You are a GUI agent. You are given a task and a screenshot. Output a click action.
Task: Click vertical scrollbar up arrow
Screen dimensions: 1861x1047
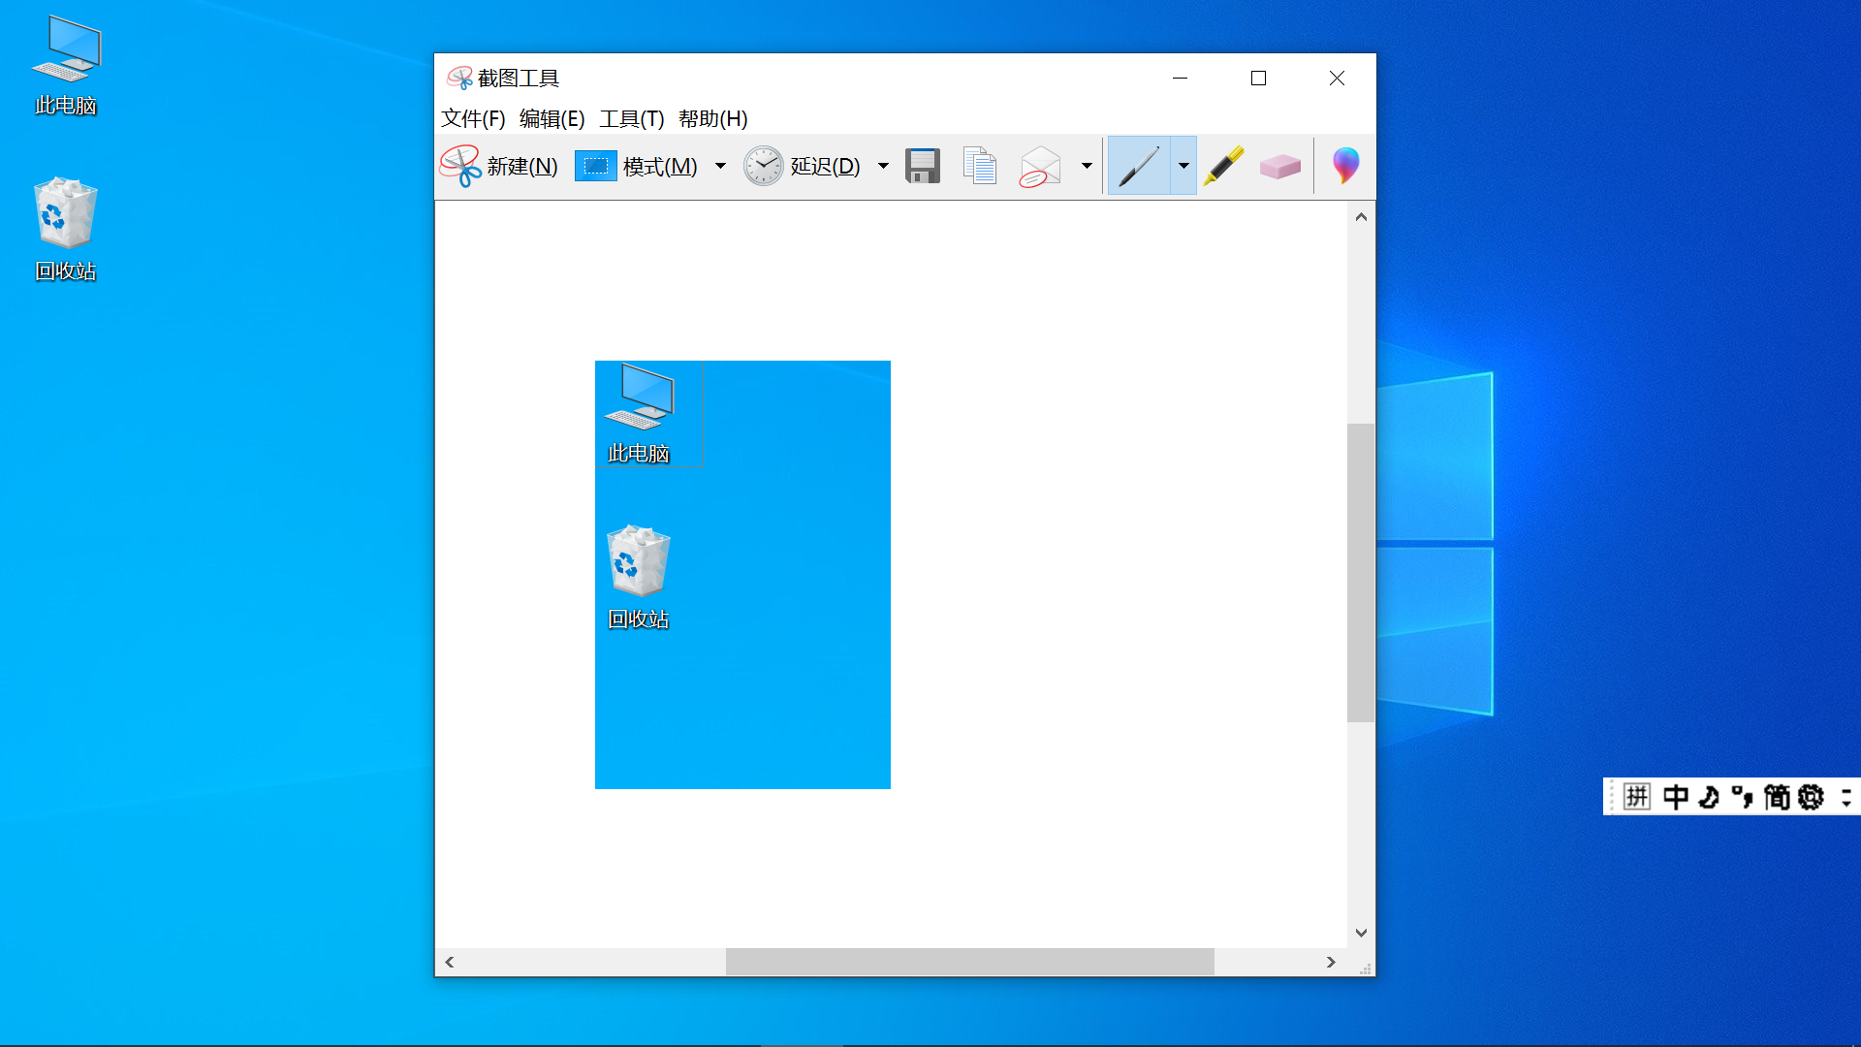tap(1361, 217)
